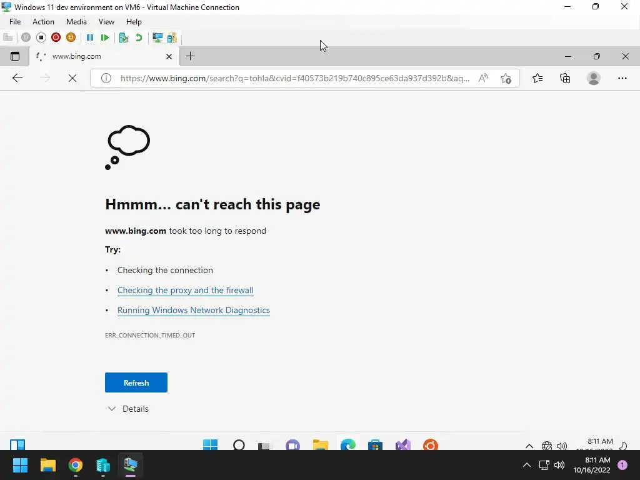Viewport: 640px width, 480px height.
Task: Open the host Windows Start button
Action: pos(20,465)
